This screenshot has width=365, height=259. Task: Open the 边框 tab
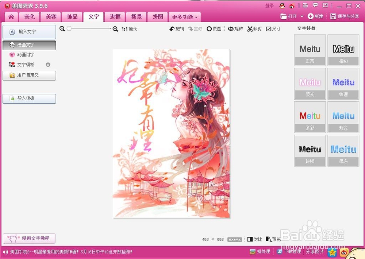115,17
